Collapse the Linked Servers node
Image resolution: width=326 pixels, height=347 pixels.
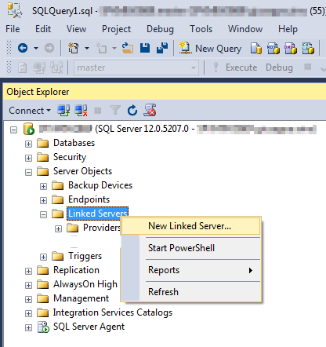(x=43, y=214)
